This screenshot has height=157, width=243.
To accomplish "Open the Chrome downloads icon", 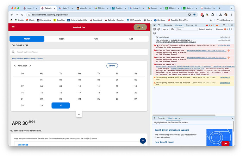I will point(220,15).
